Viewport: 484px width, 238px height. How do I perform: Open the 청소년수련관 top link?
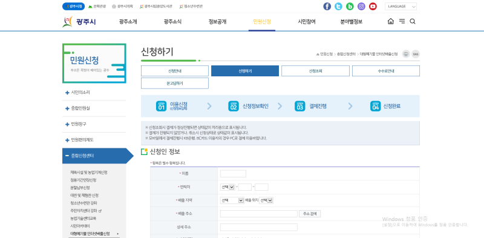coord(191,6)
